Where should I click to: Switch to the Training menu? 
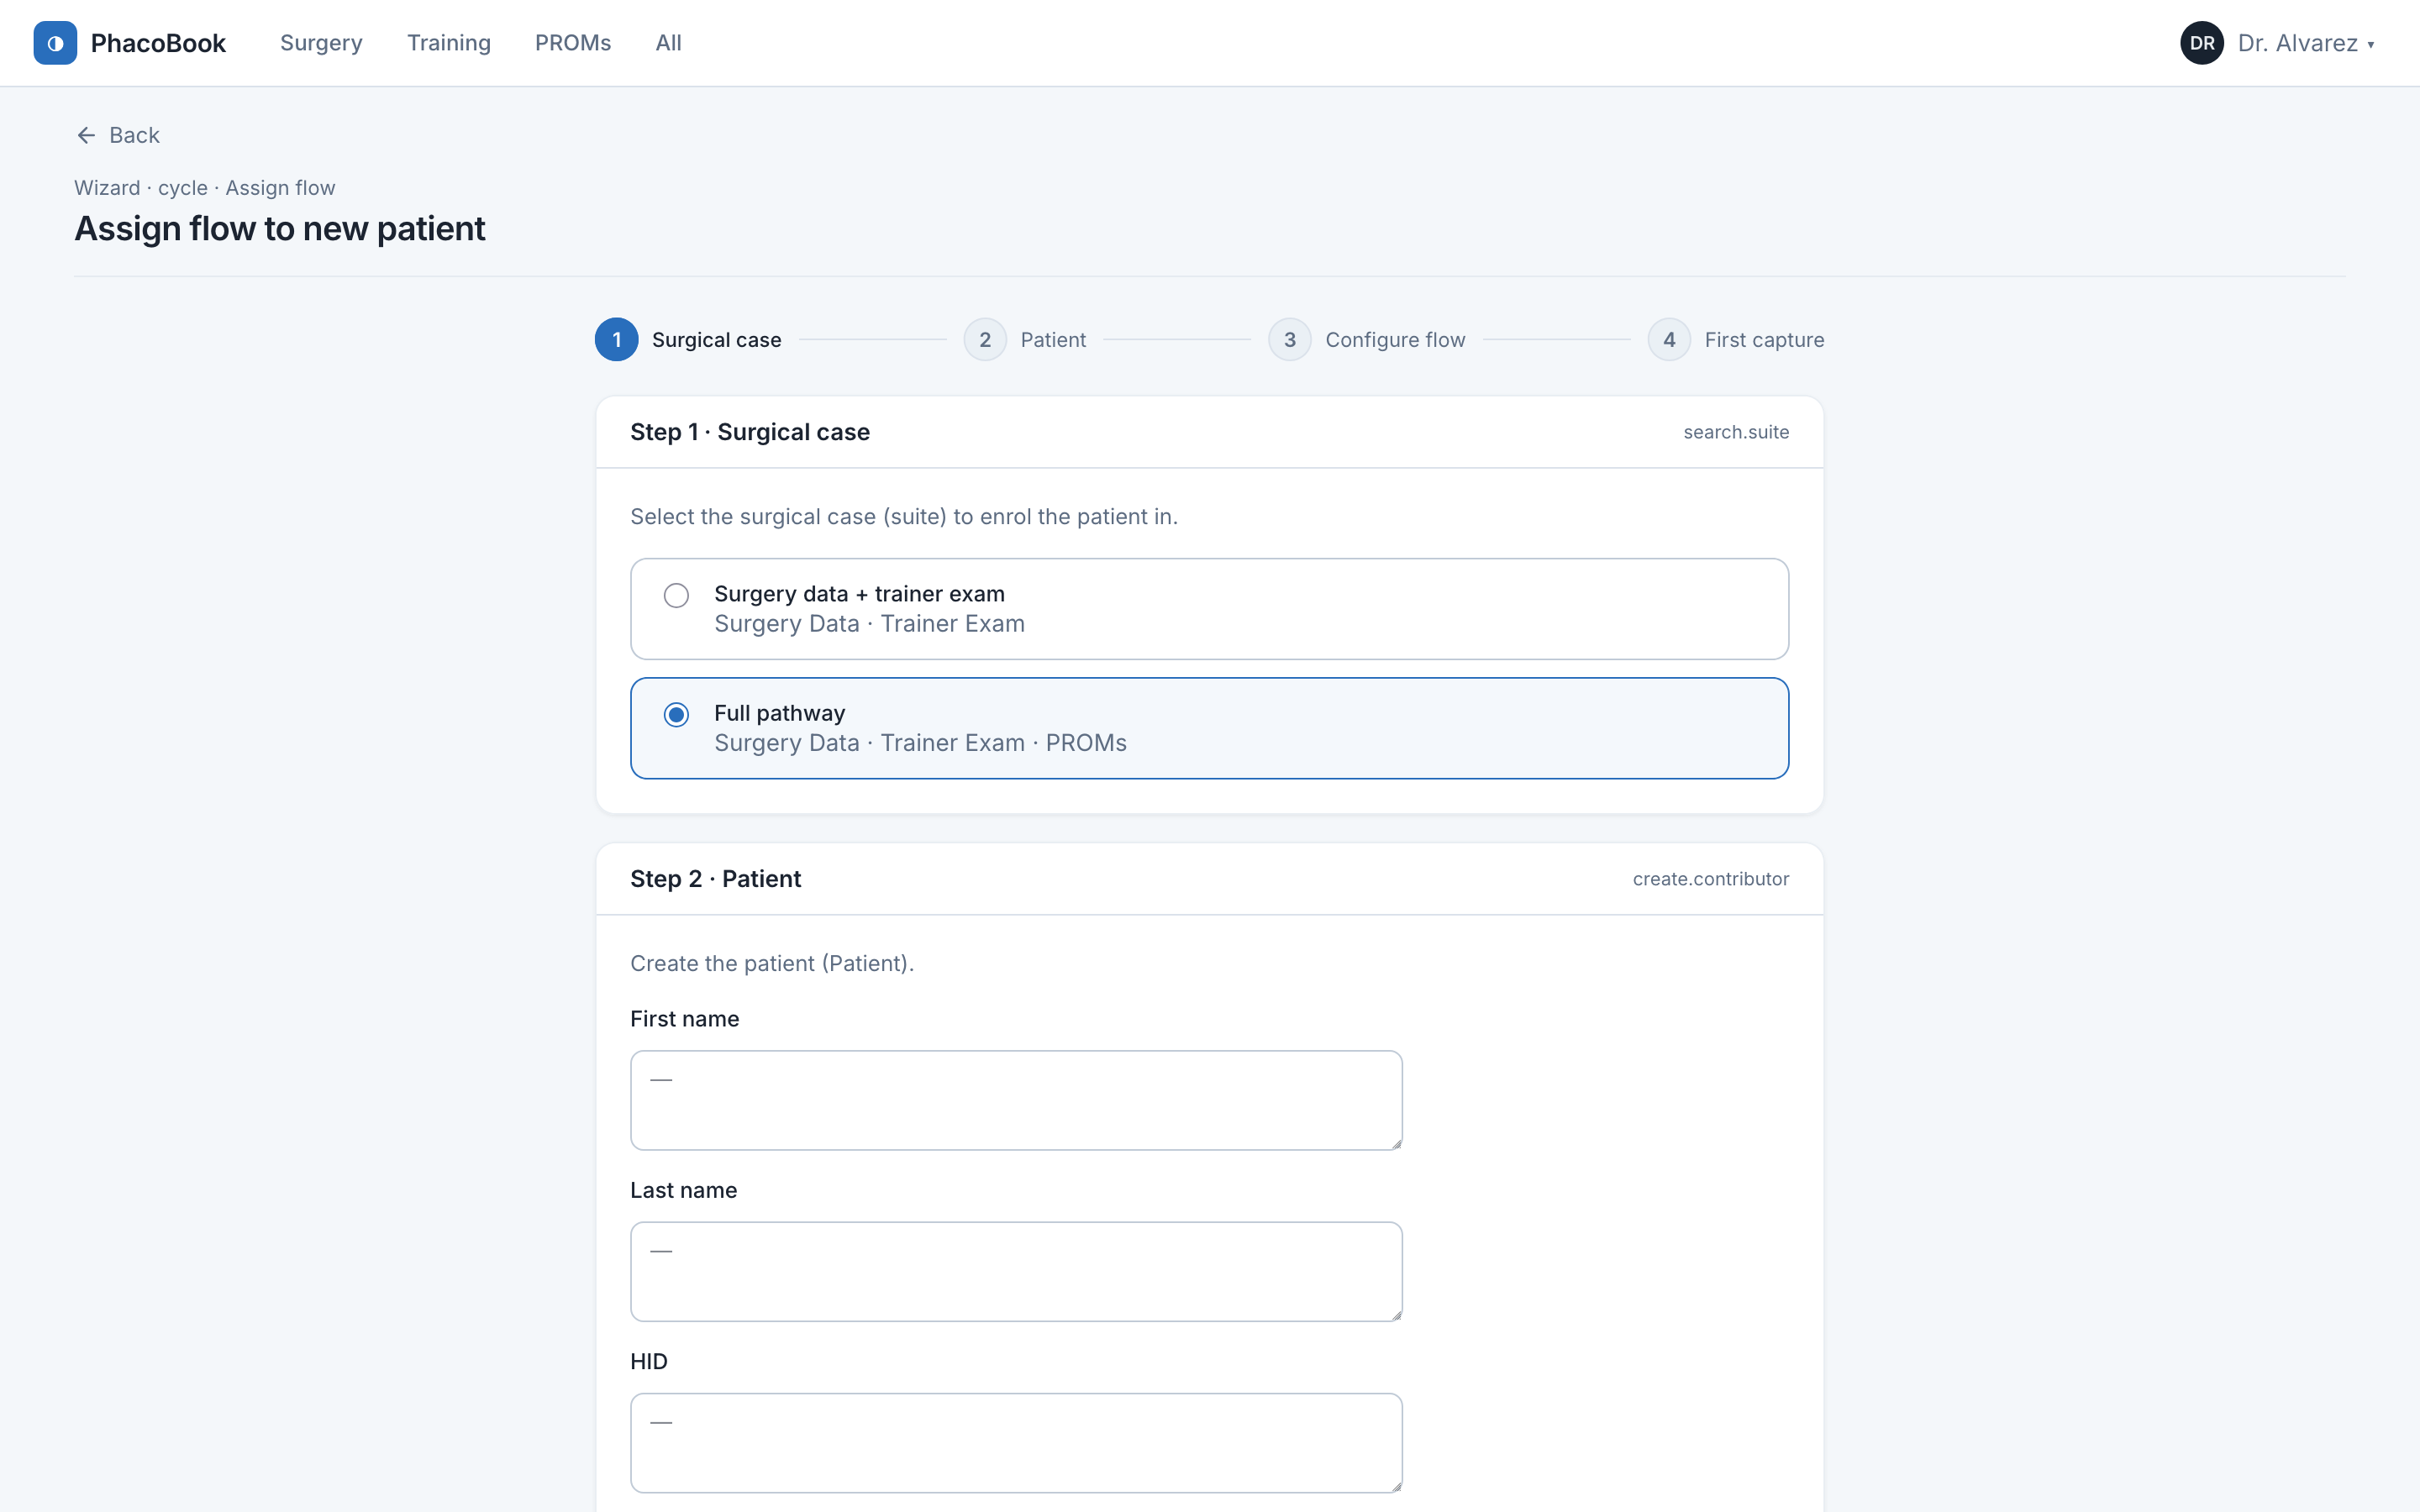click(449, 43)
